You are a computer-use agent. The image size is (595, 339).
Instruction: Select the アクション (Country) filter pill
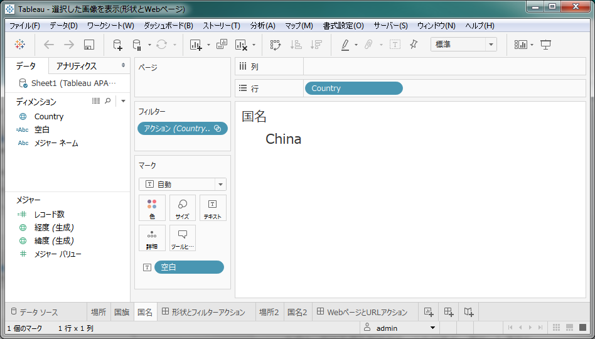(x=183, y=128)
